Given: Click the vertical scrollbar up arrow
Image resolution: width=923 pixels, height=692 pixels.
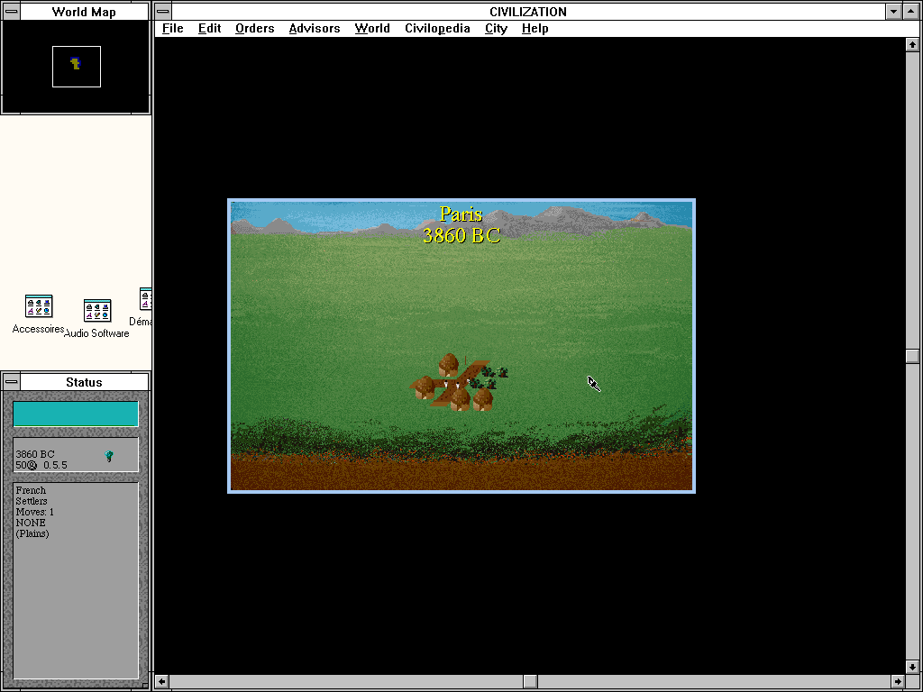Looking at the screenshot, I should pyautogui.click(x=912, y=44).
